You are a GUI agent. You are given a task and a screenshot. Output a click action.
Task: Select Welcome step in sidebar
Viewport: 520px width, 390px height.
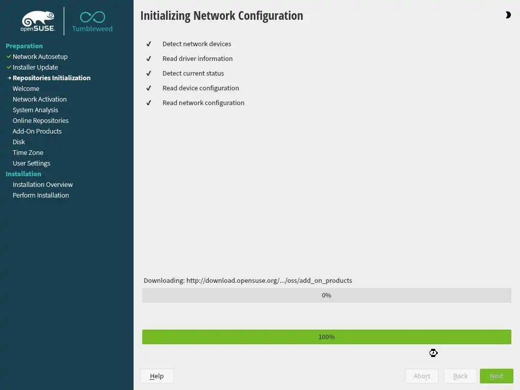point(26,88)
